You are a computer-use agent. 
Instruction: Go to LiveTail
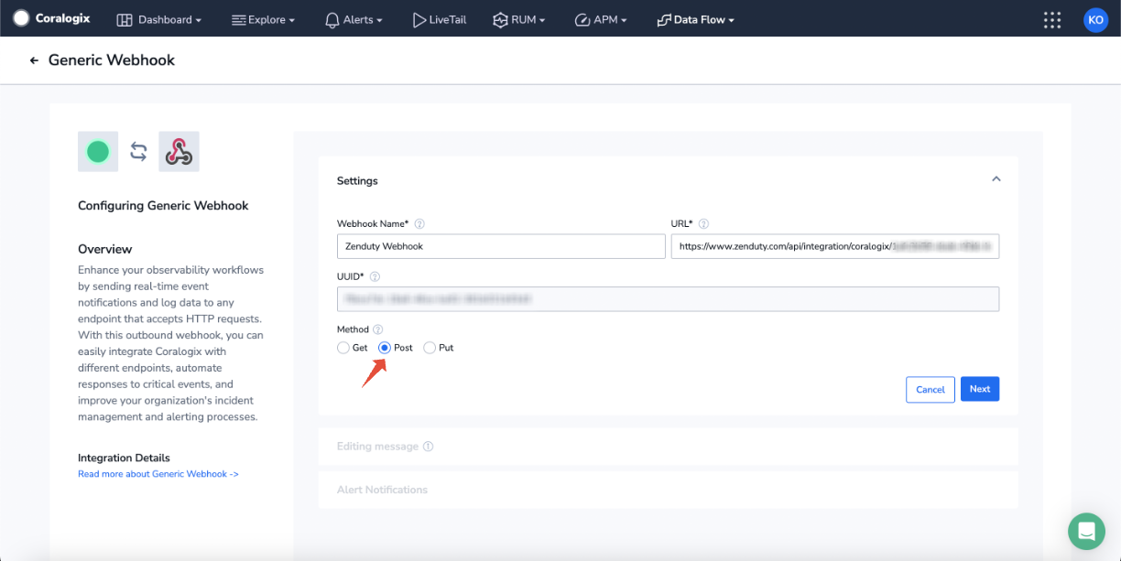(440, 19)
